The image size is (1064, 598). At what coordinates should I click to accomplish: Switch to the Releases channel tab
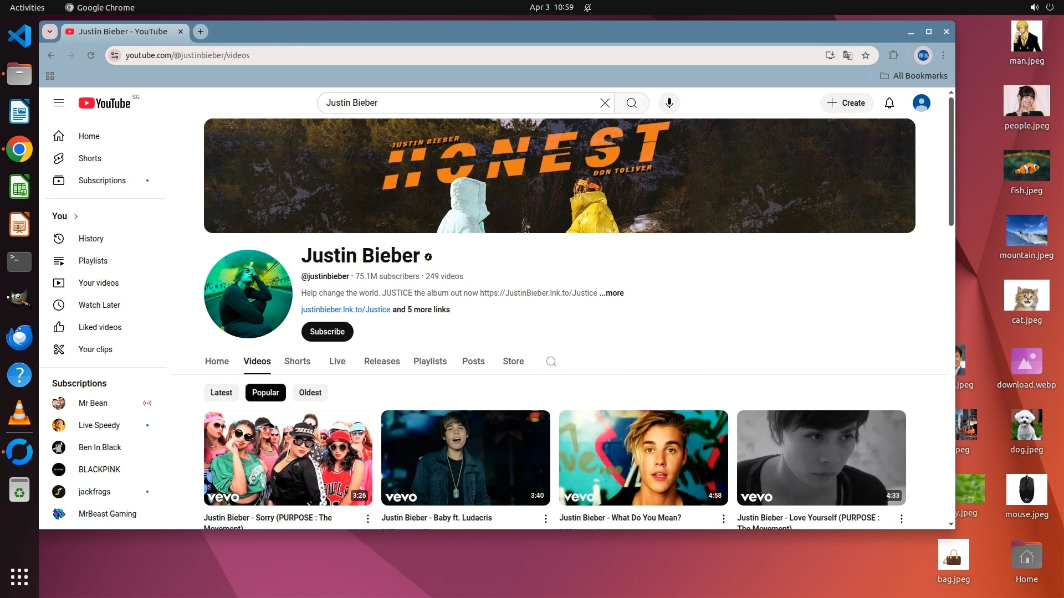pos(381,361)
